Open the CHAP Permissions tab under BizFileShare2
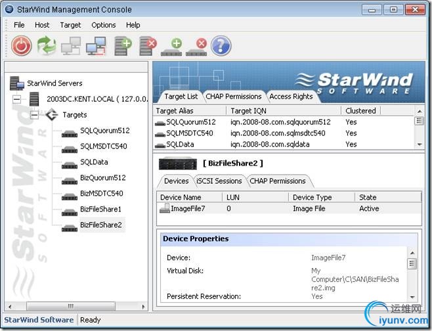 tap(278, 181)
